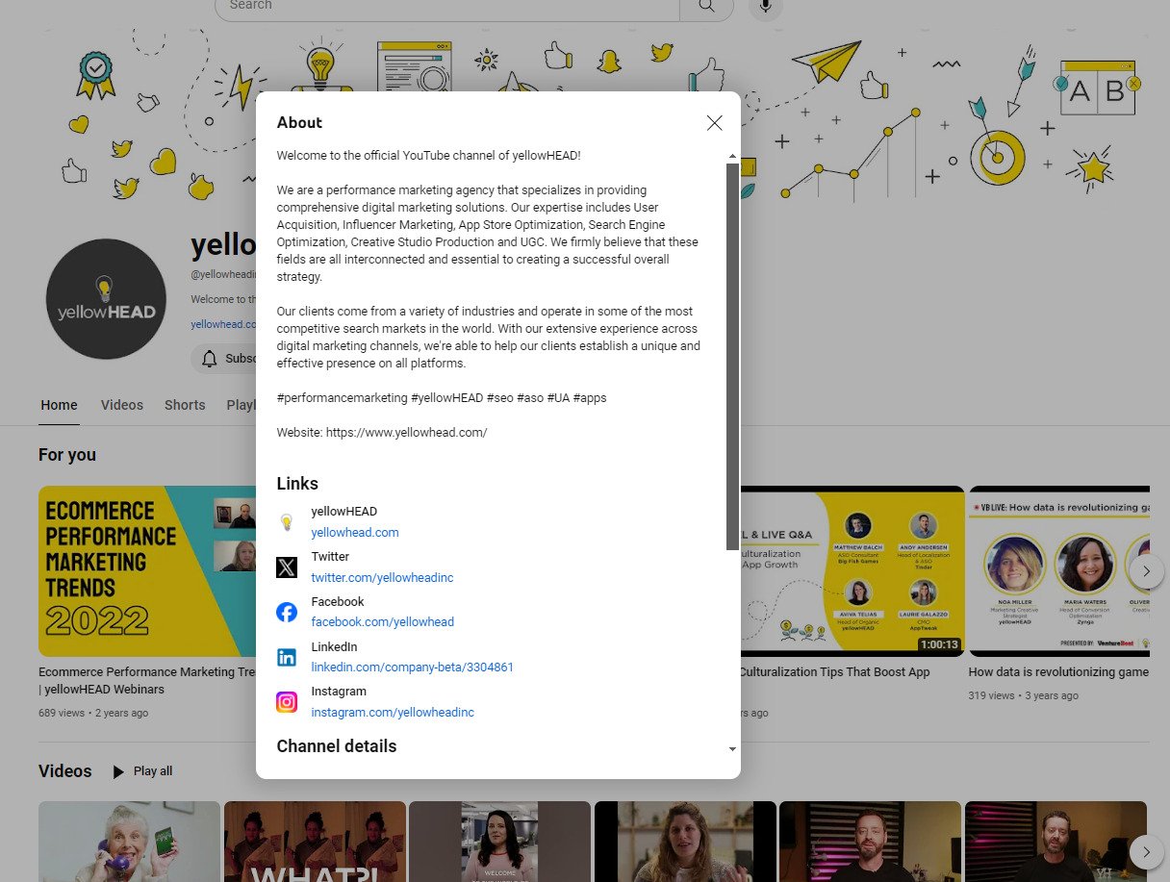Screen dimensions: 1170x882
Task: Click the LinkedIn icon in Links
Action: click(287, 657)
